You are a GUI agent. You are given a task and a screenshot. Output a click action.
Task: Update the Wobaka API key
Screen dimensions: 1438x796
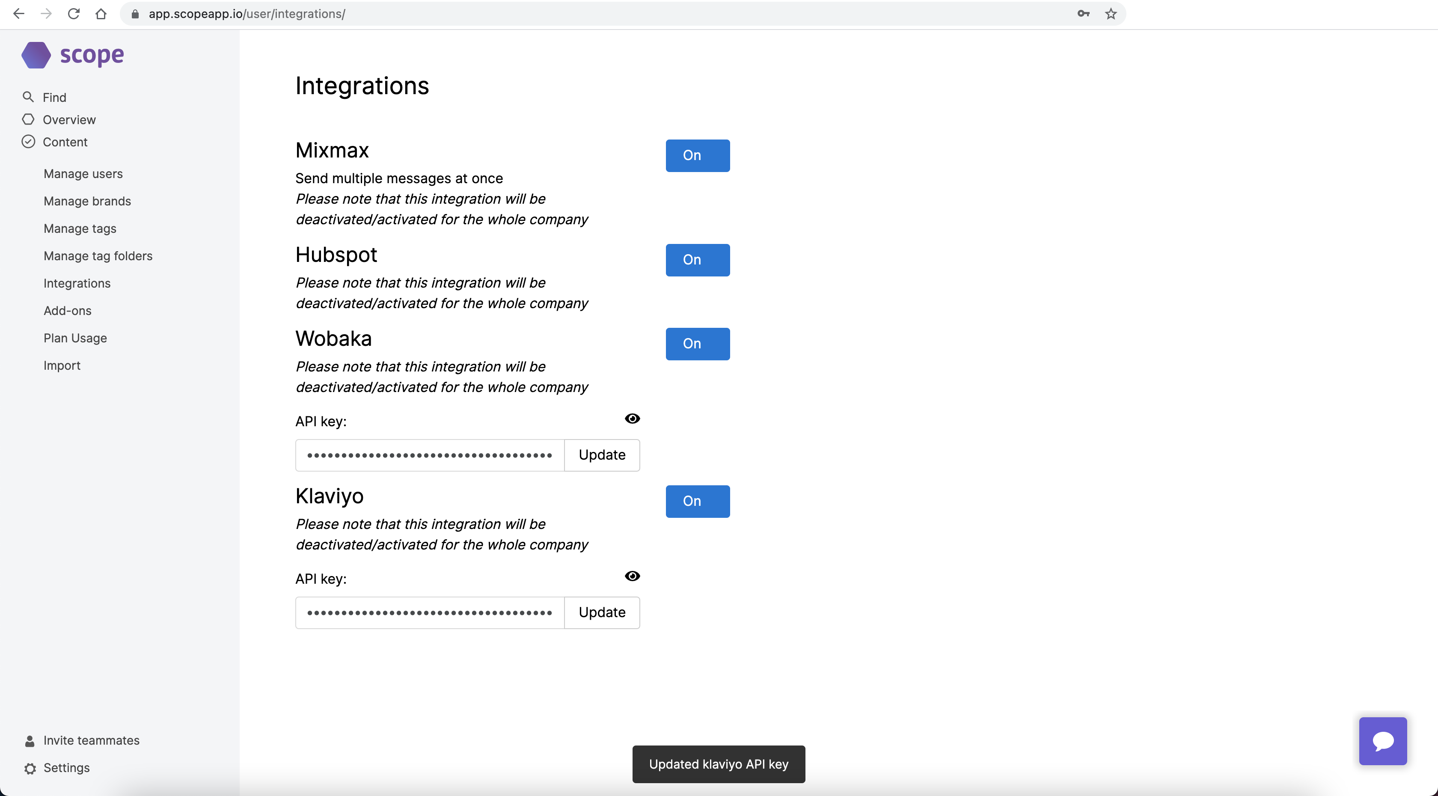click(602, 455)
